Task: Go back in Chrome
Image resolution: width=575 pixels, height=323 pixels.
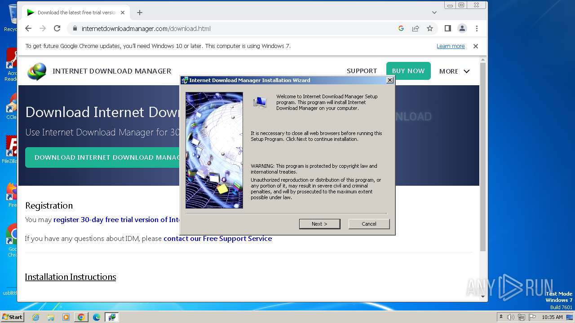Action: pyautogui.click(x=28, y=28)
